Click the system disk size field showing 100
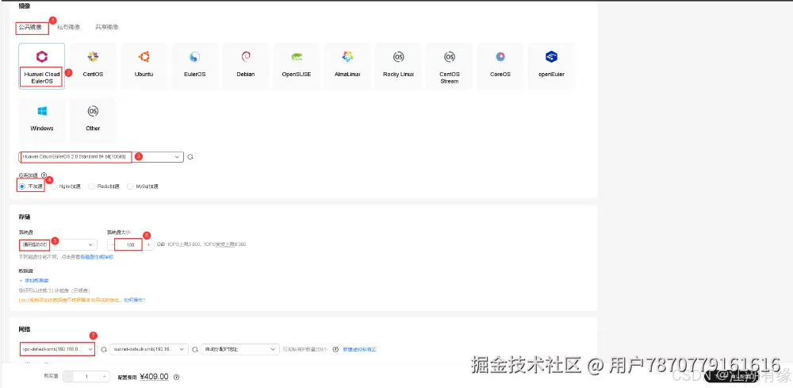This screenshot has width=793, height=388. 131,245
